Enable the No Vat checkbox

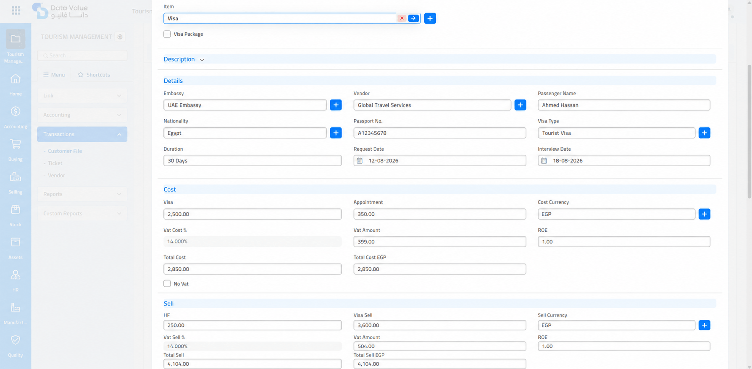click(167, 284)
